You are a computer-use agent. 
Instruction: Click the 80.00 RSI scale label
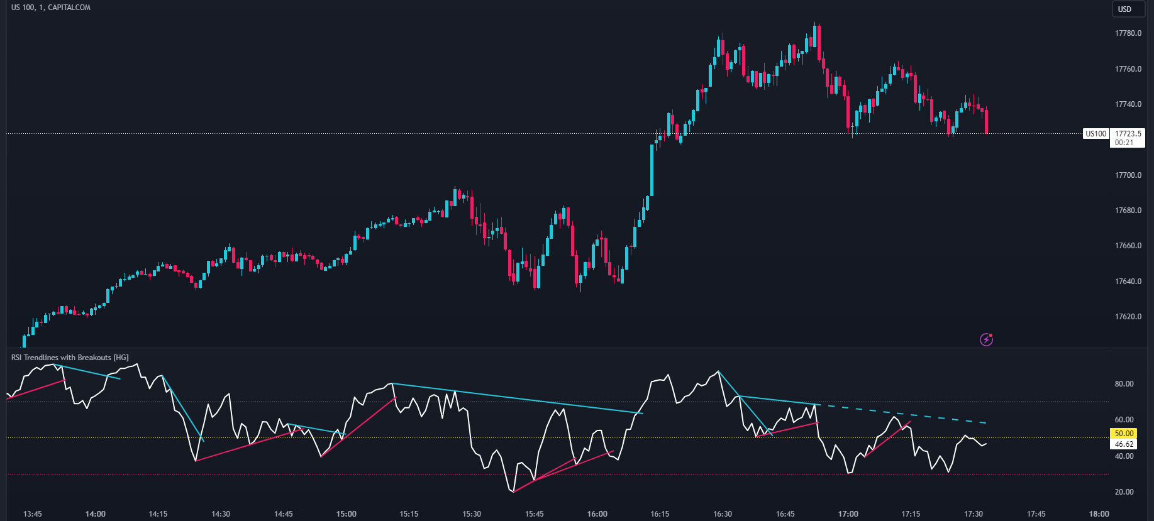click(1124, 384)
